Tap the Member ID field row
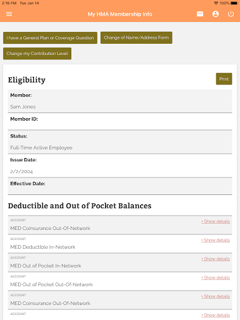This screenshot has height=320, width=240. click(x=120, y=121)
